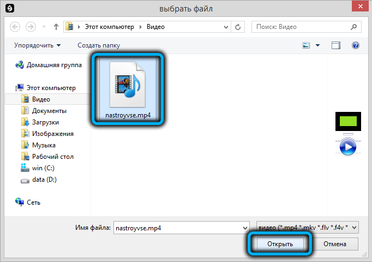Expand the address bar history dropdown

pos(226,27)
